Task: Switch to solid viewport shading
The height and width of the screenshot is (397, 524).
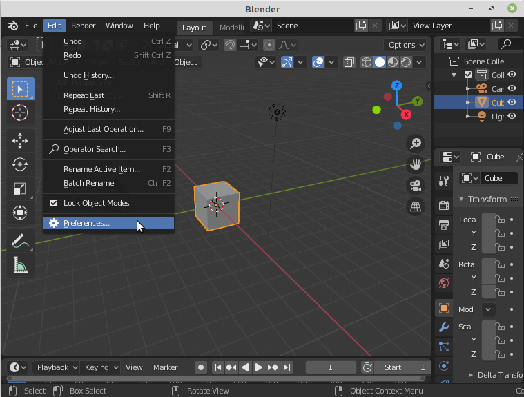Action: tap(380, 62)
